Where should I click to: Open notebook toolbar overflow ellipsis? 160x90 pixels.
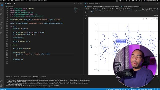click(x=133, y=9)
